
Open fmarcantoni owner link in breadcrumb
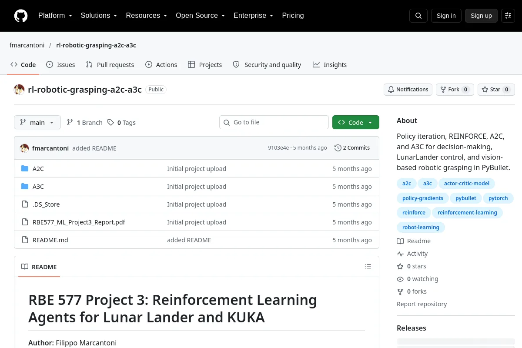pyautogui.click(x=26, y=45)
